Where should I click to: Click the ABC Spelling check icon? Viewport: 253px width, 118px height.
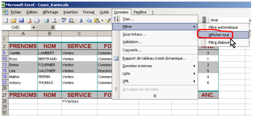tap(64, 20)
